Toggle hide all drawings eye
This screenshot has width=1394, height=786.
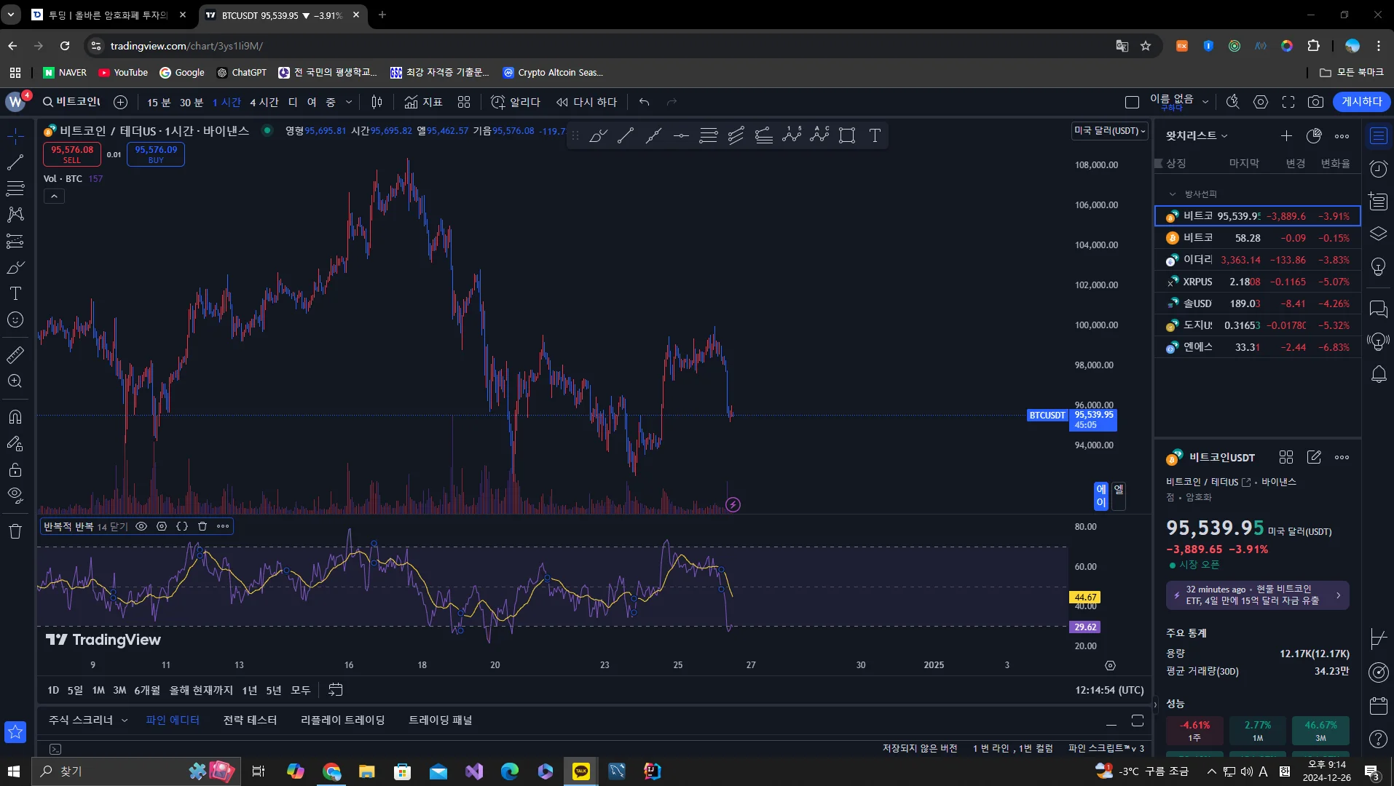15,496
